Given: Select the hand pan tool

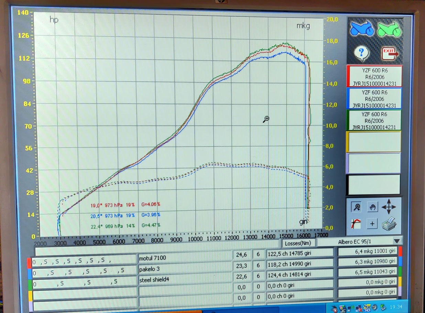Looking at the screenshot, I should click(x=372, y=207).
